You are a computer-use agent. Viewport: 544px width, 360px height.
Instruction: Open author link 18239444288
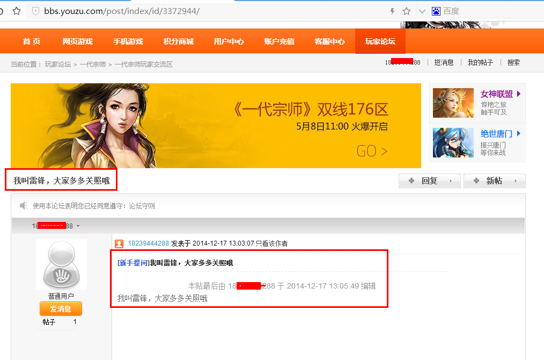click(x=149, y=243)
